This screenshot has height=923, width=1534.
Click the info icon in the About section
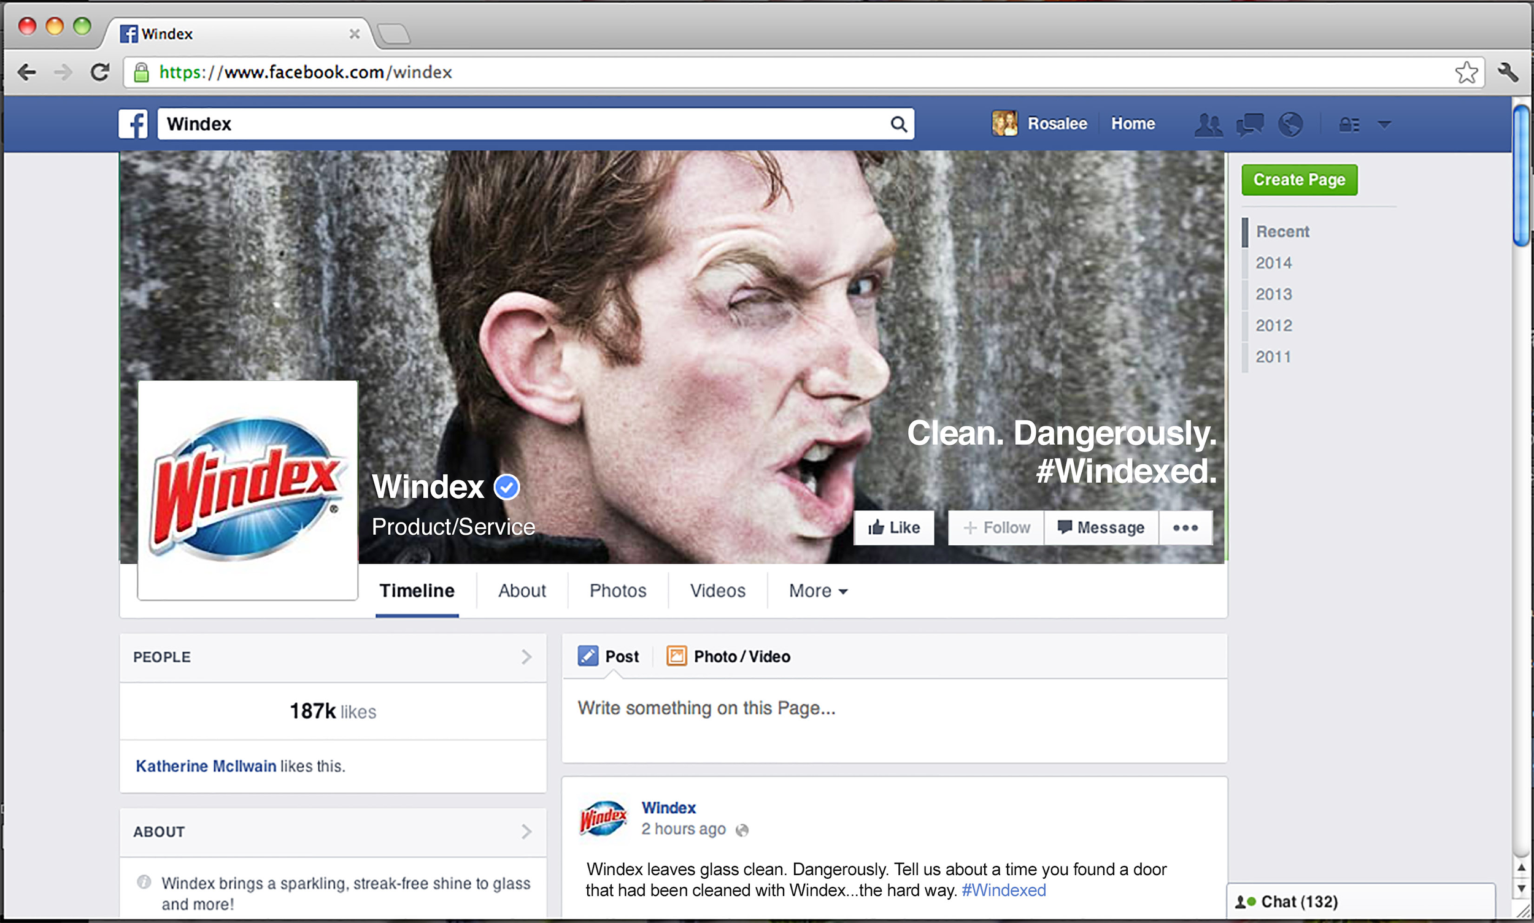click(x=144, y=882)
